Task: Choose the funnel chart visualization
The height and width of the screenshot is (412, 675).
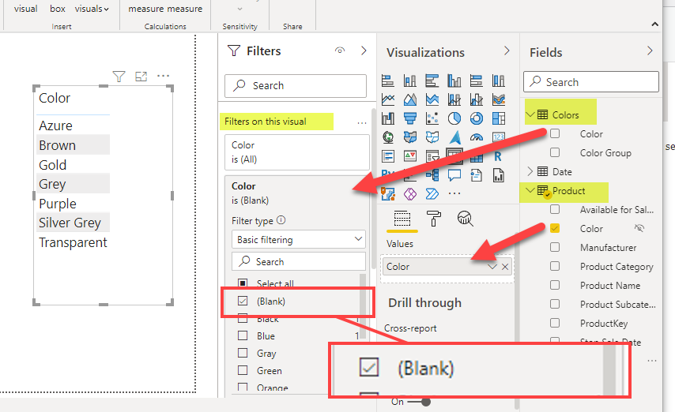Action: pyautogui.click(x=409, y=118)
